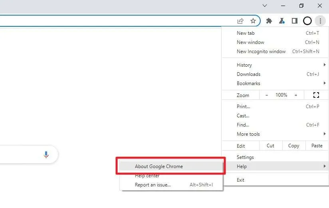Viewport: 329px width, 208px height.
Task: Choose Exit from the Chrome menu
Action: coord(275,180)
